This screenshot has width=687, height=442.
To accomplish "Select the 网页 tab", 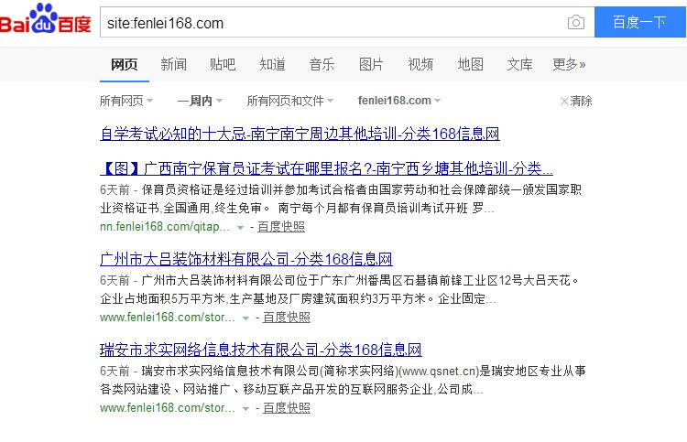I will point(125,65).
